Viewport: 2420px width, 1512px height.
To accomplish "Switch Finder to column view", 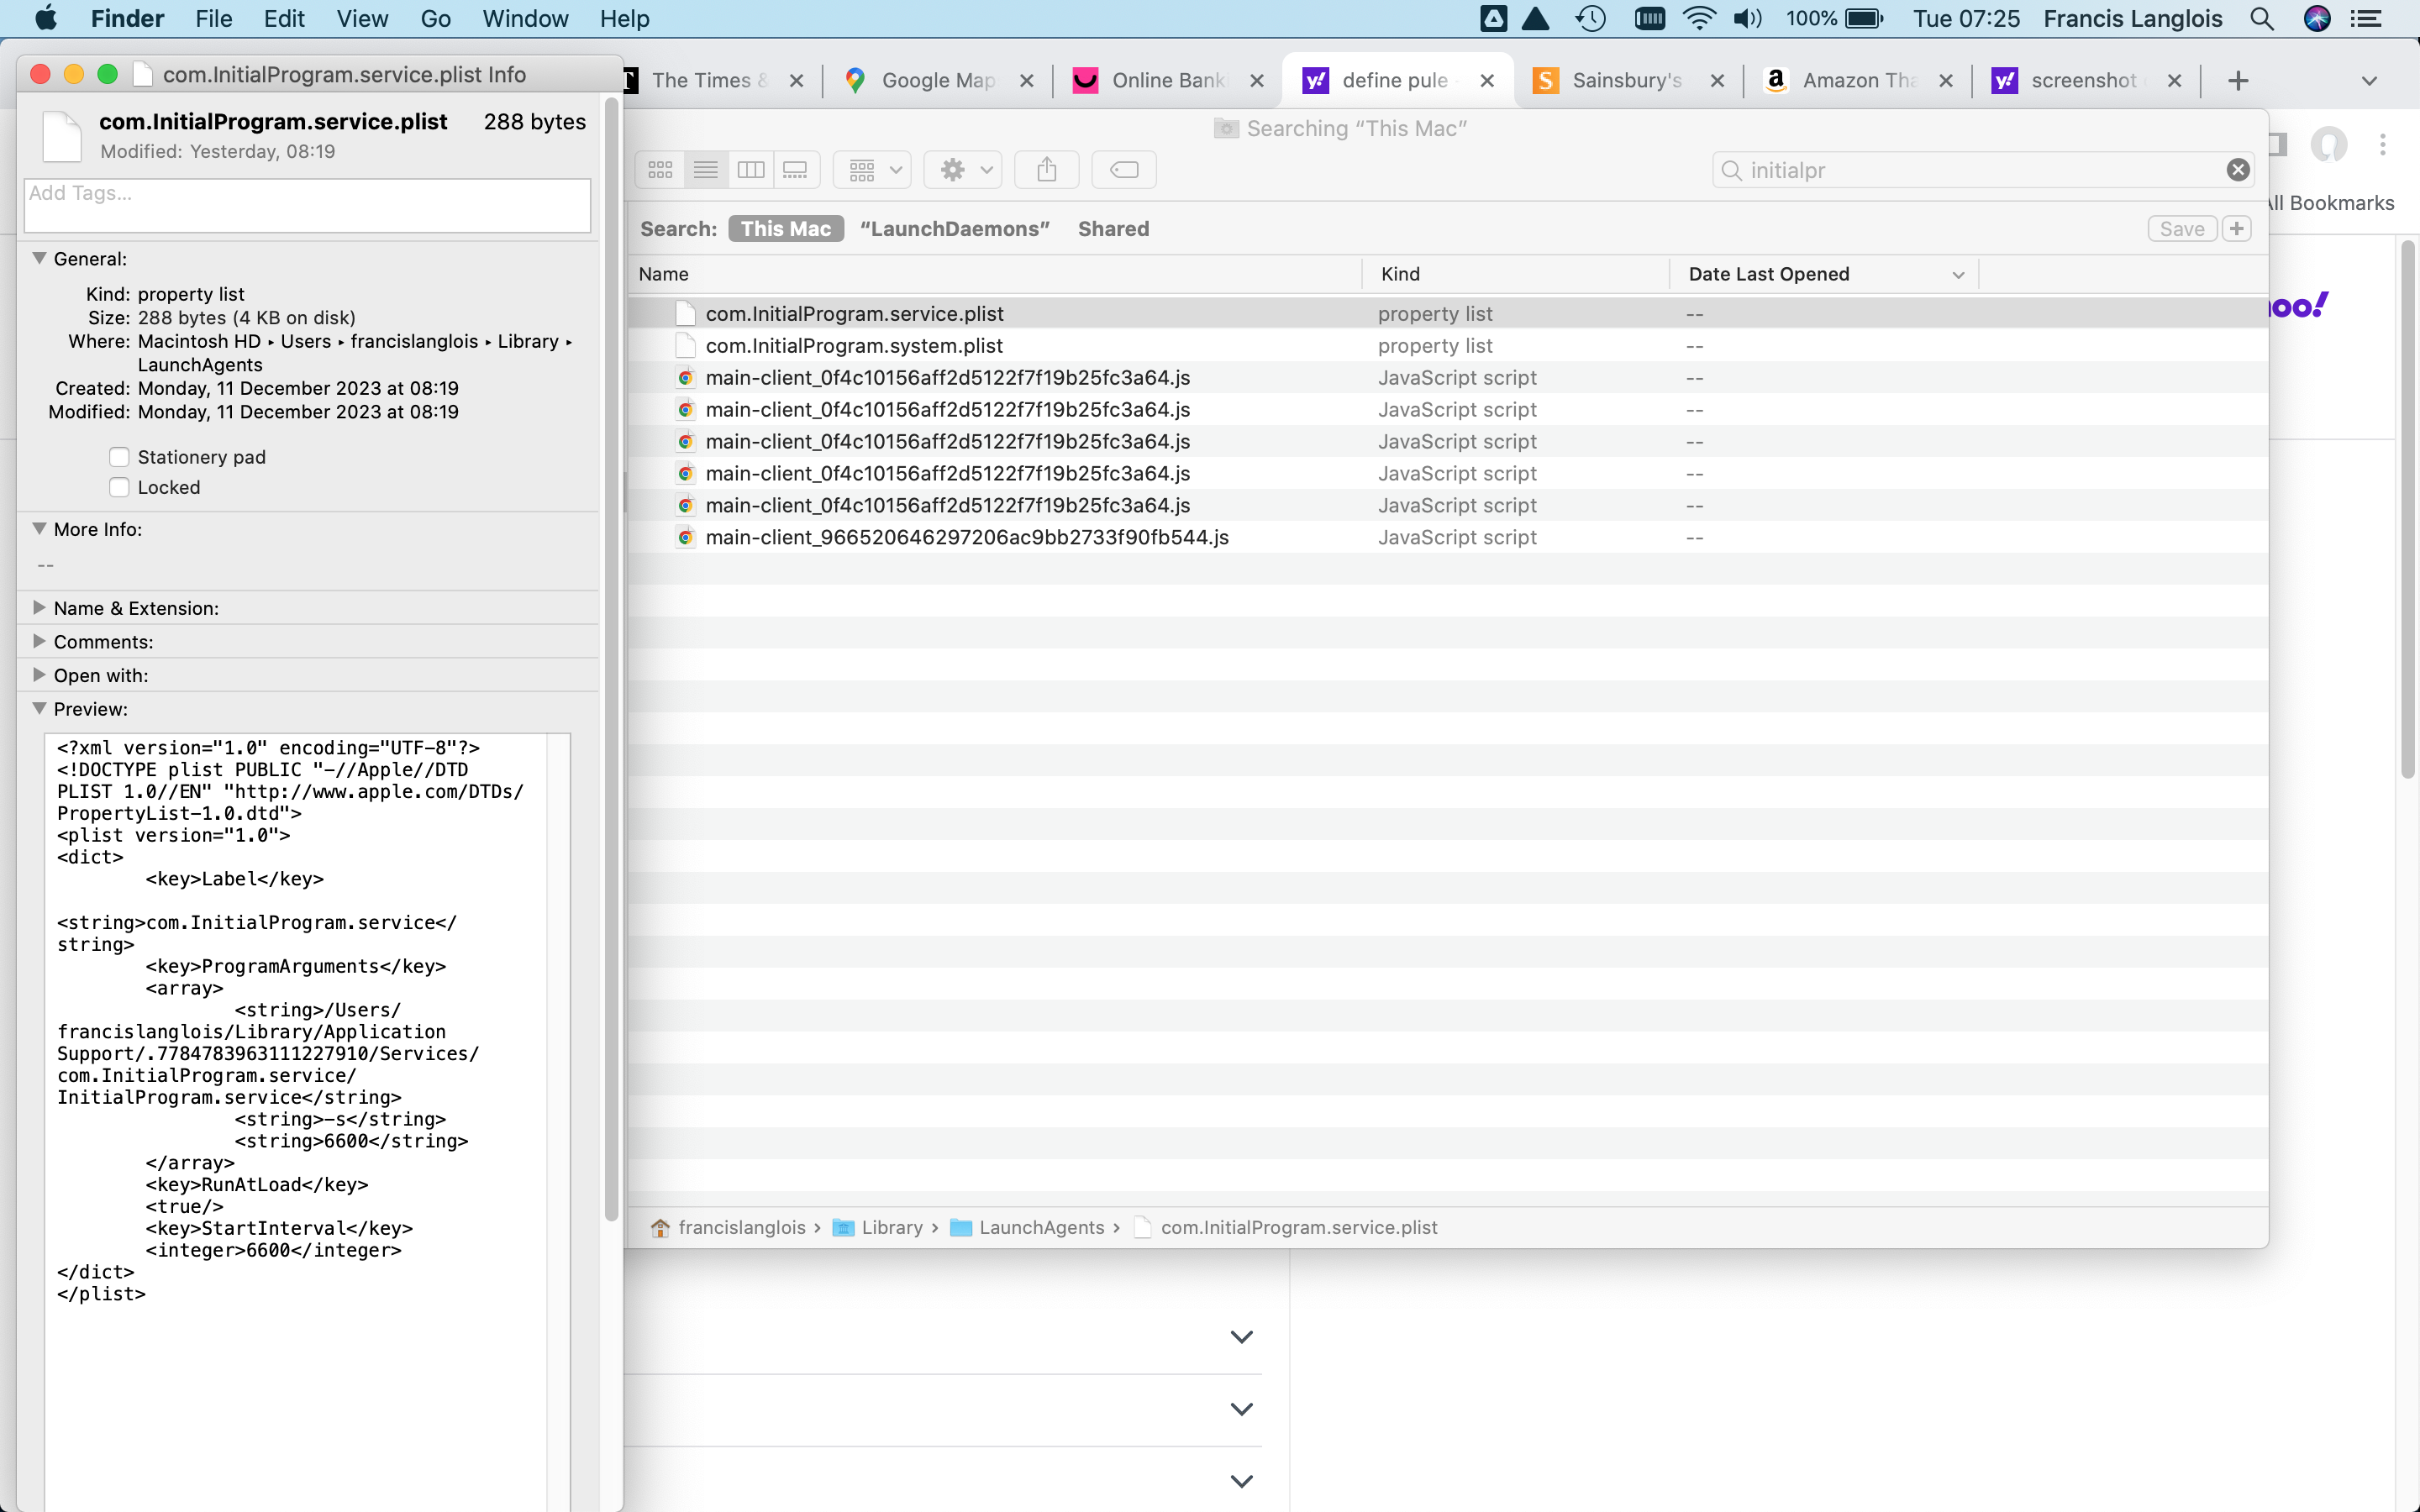I will pyautogui.click(x=750, y=169).
